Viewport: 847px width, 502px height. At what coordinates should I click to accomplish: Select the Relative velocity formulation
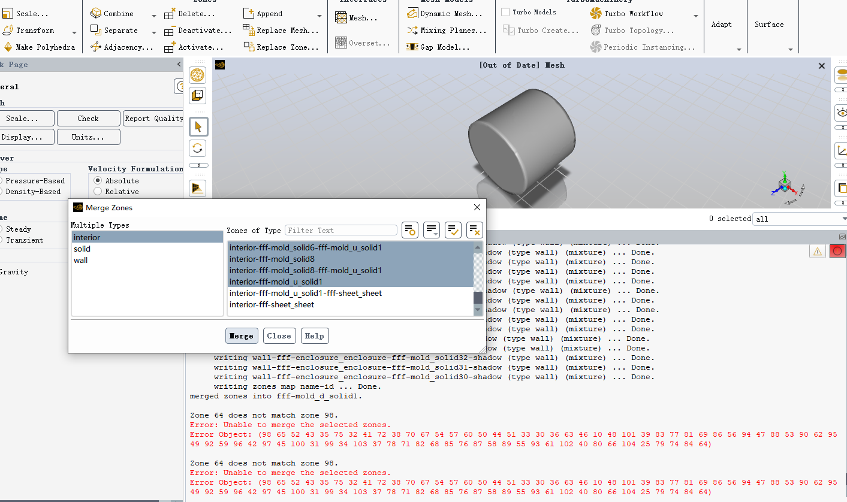(x=98, y=192)
